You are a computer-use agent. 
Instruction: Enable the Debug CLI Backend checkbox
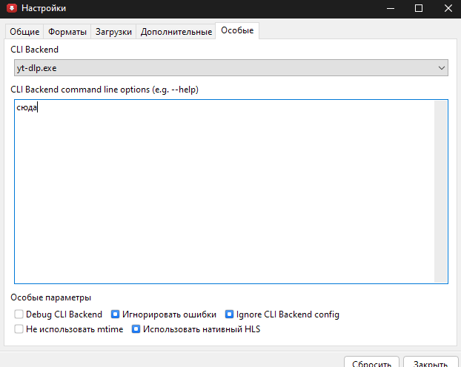pyautogui.click(x=19, y=314)
